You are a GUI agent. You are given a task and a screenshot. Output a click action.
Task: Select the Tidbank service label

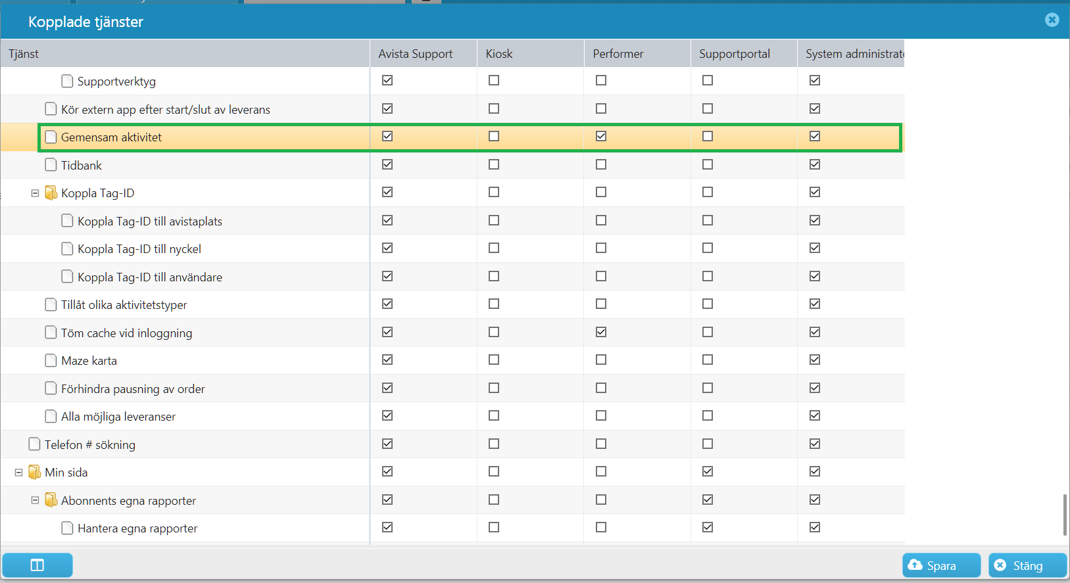(x=82, y=166)
